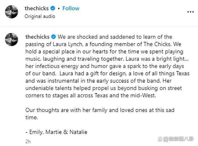Open the Original audio link
The height and width of the screenshot is (146, 198).
coord(40,16)
